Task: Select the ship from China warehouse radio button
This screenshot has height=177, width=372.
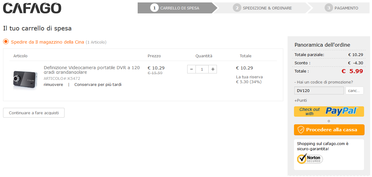Action: pyautogui.click(x=6, y=42)
